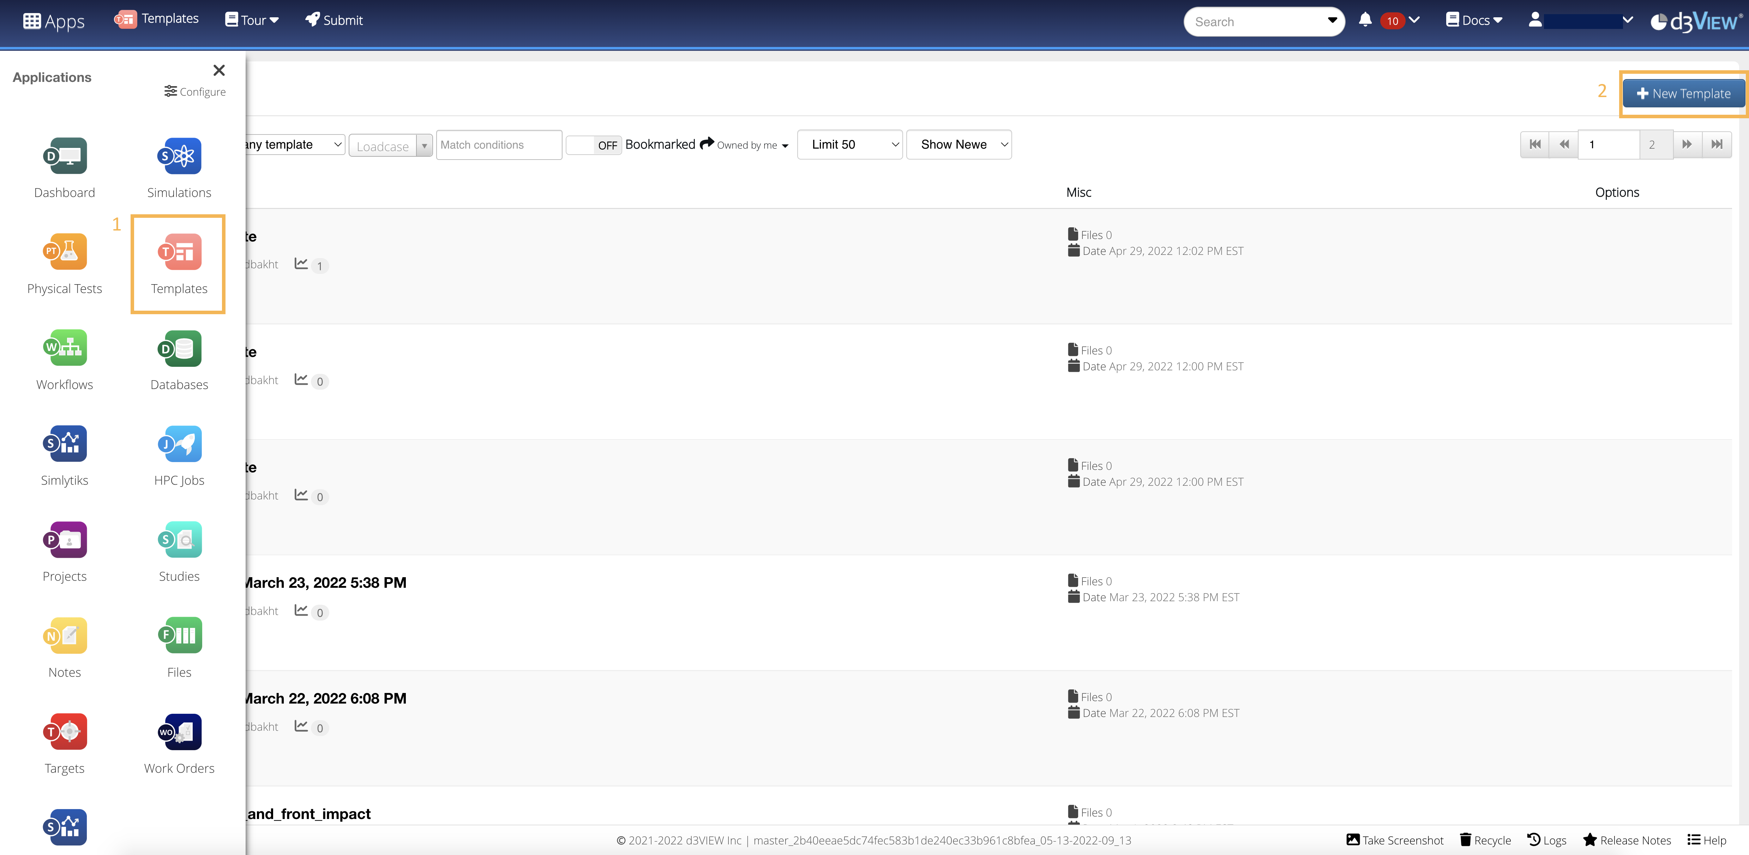The image size is (1749, 855).
Task: Open Logs in the footer
Action: coord(1547,840)
